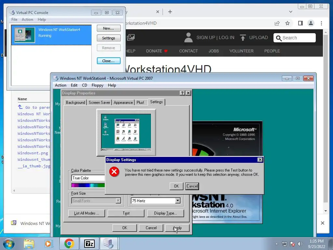Open Windows Media Player from taskbar

(48, 244)
